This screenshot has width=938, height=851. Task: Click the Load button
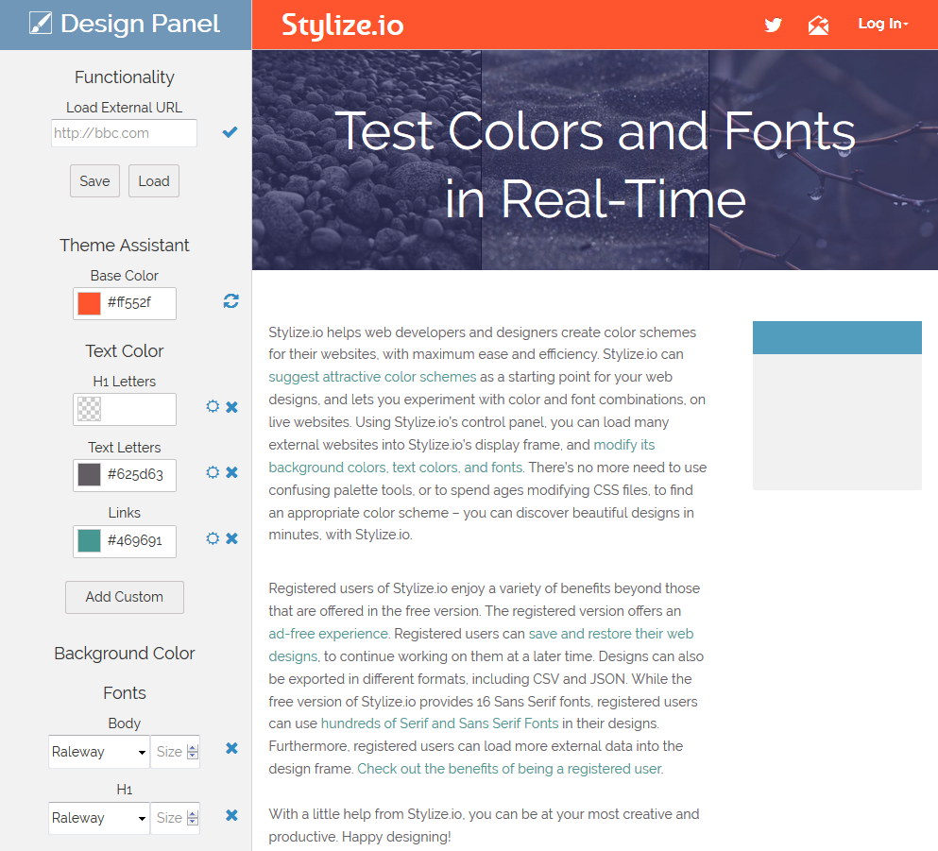pyautogui.click(x=154, y=180)
